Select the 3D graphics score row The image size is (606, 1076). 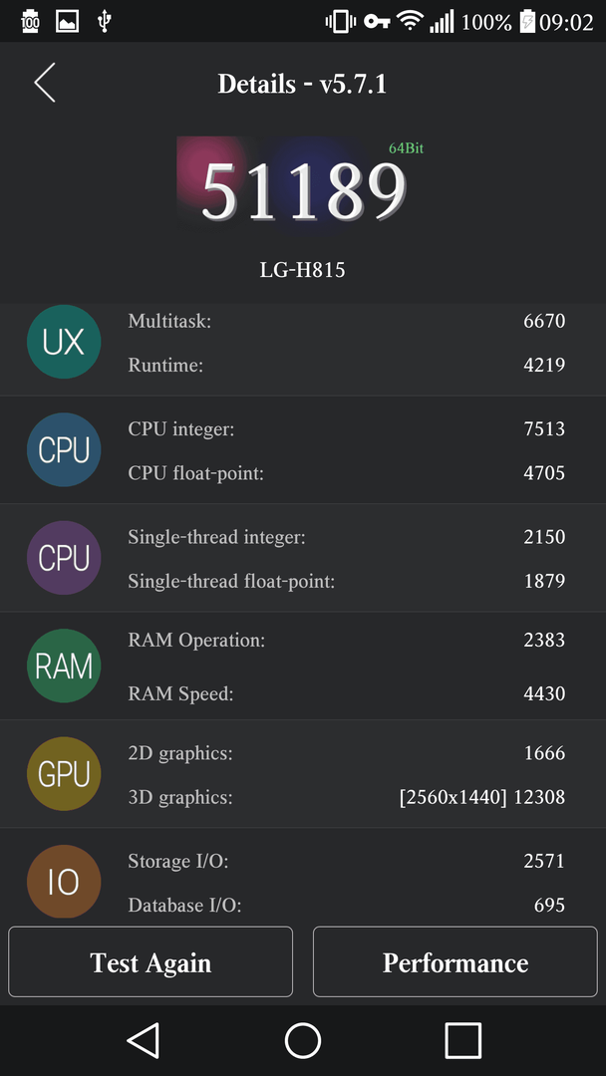point(347,797)
